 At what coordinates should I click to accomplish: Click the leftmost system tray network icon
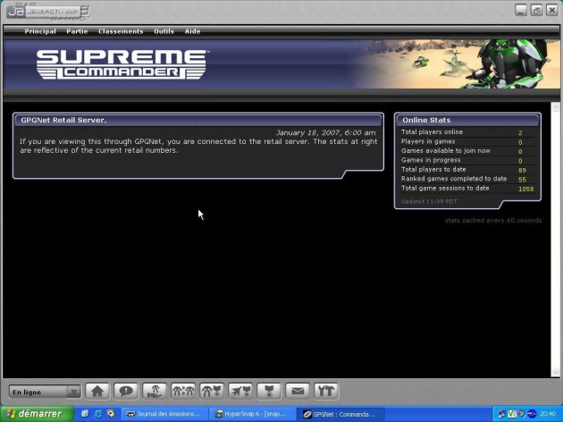501,414
